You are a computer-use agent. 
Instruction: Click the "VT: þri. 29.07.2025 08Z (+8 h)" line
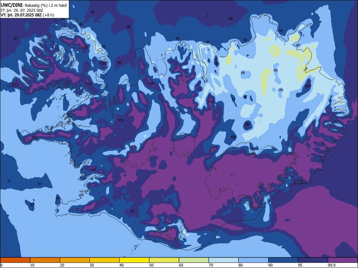click(28, 15)
